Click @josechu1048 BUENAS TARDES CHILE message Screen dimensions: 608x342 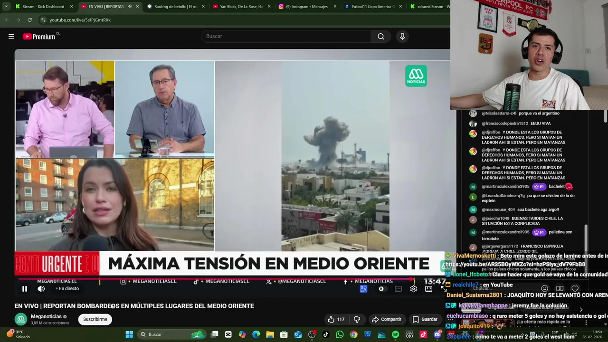[x=522, y=221]
